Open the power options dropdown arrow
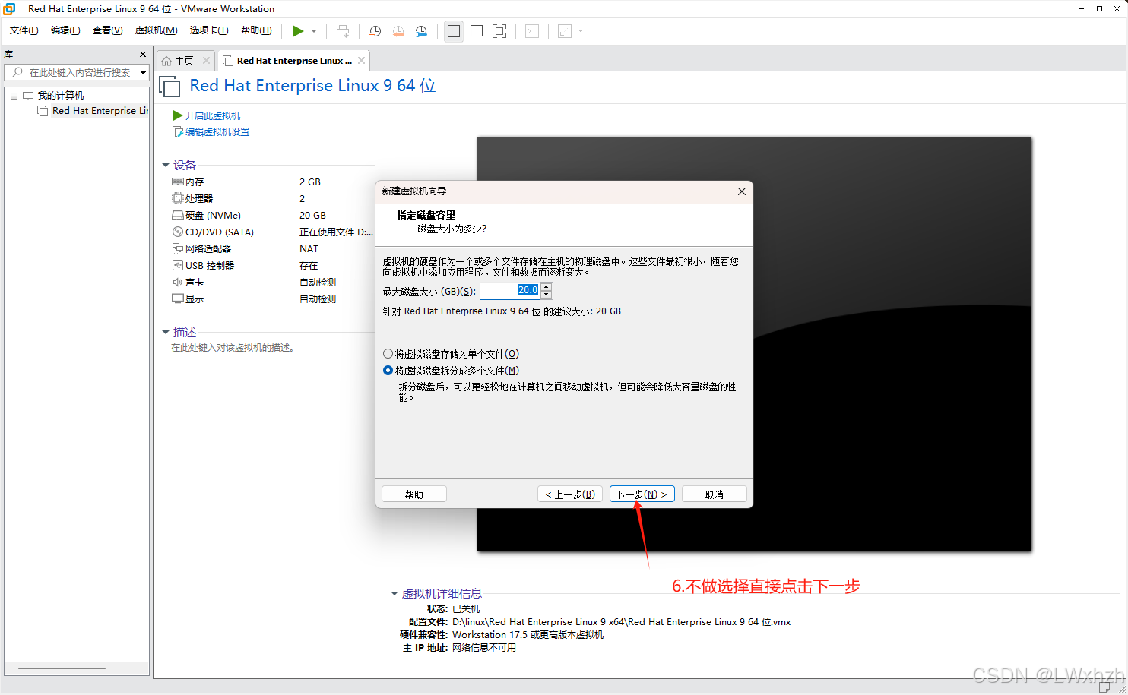This screenshot has height=695, width=1128. pyautogui.click(x=314, y=31)
